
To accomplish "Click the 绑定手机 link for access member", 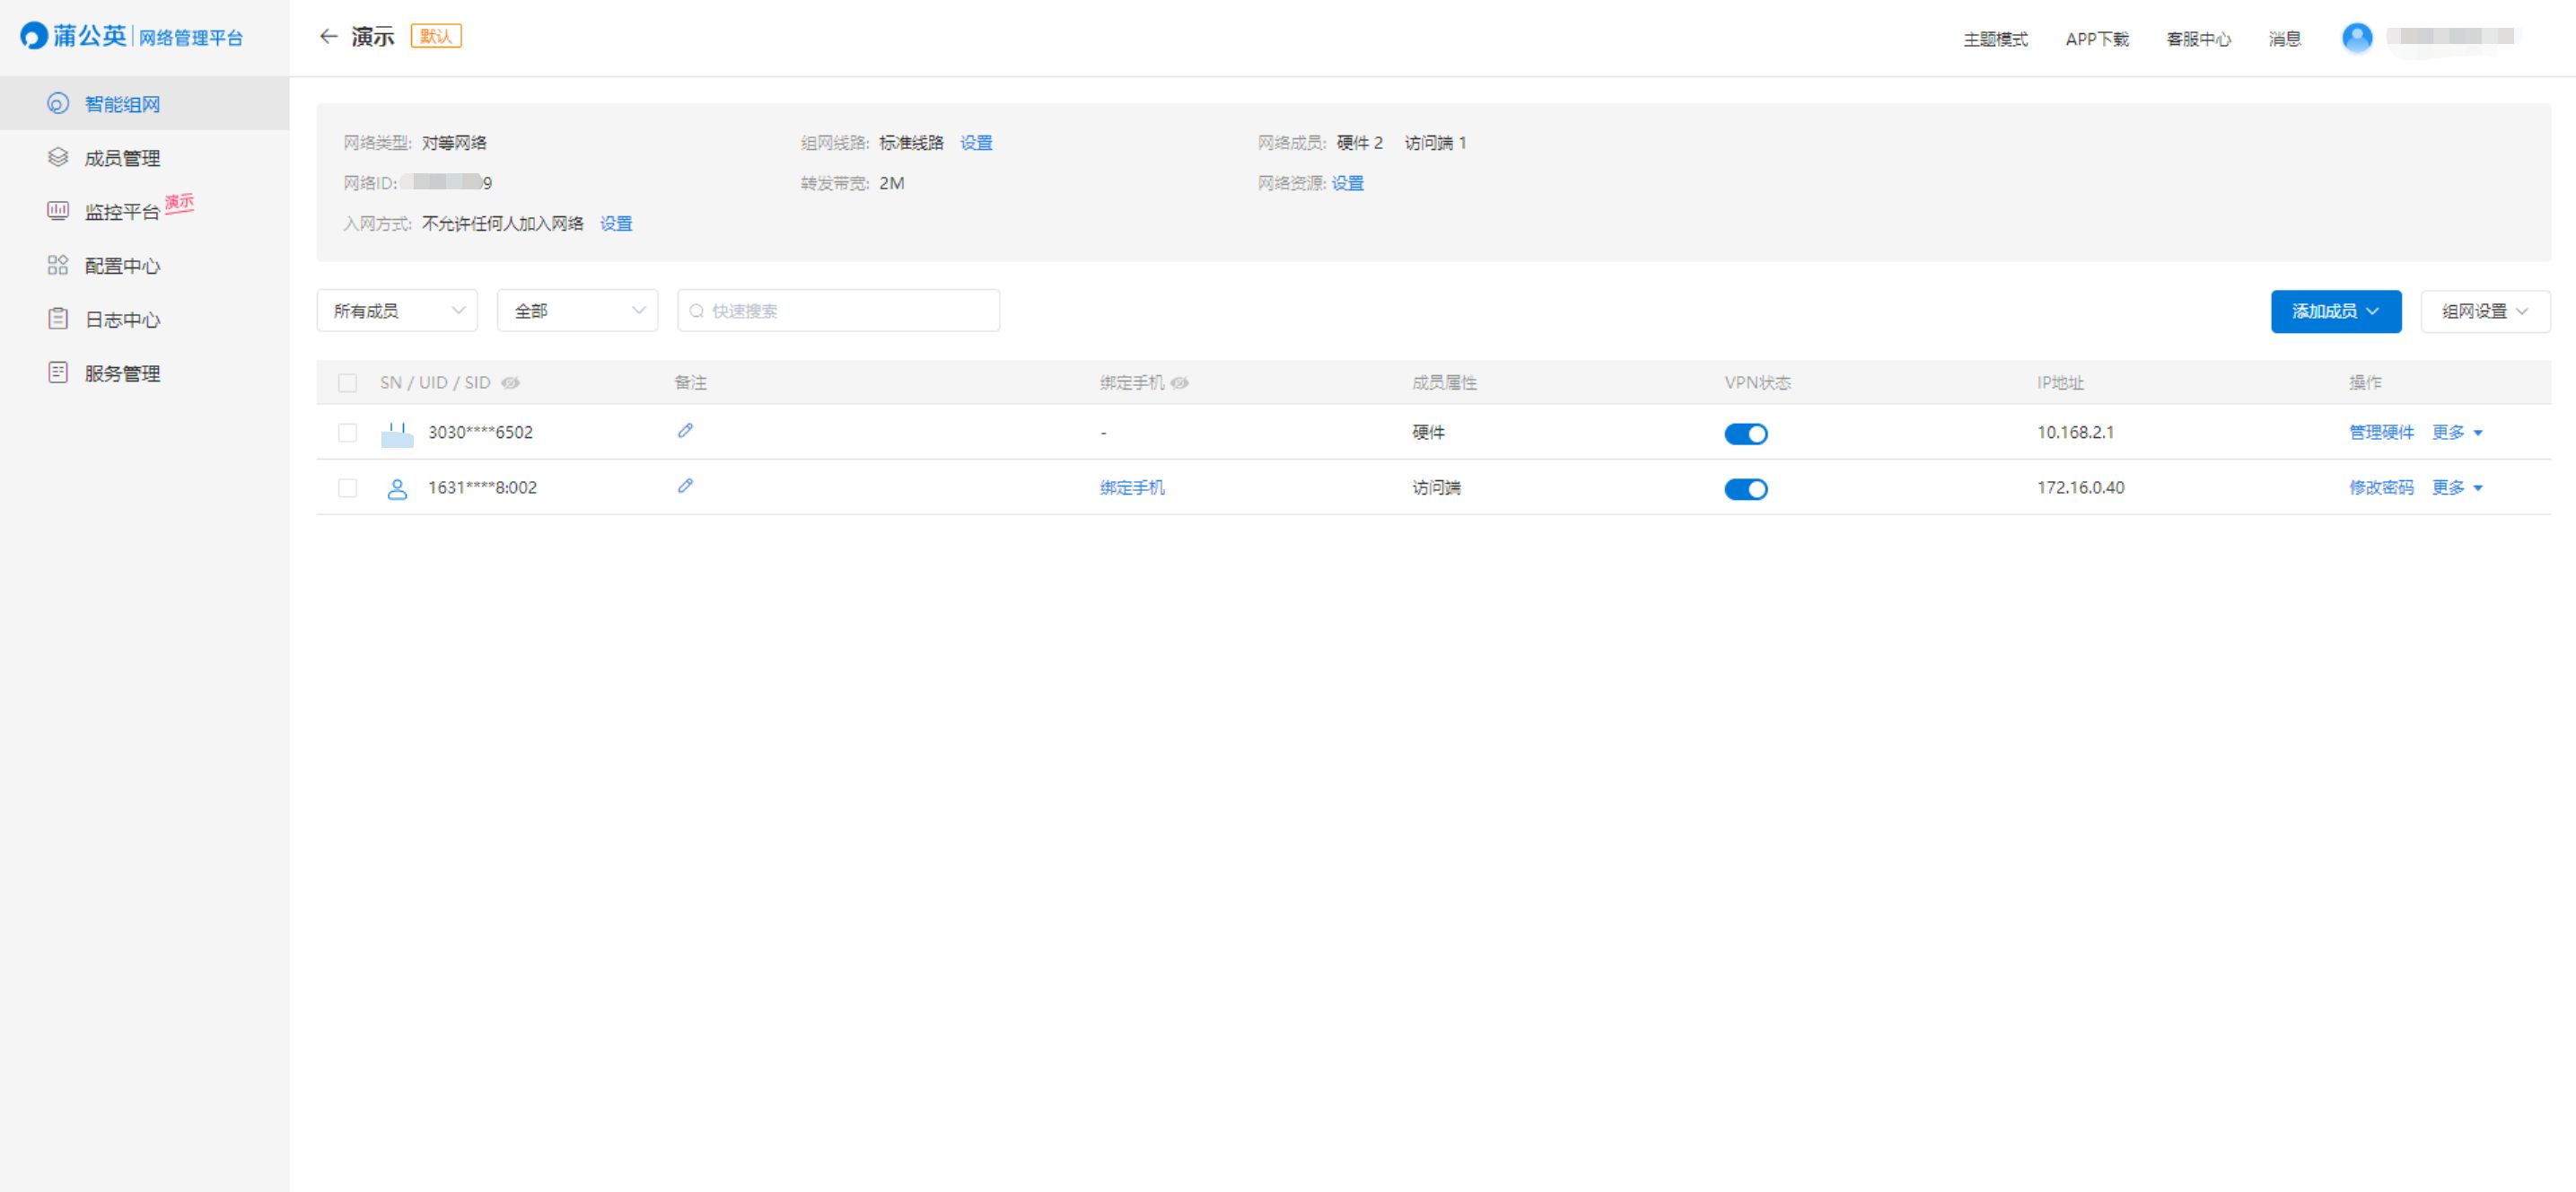I will click(x=1132, y=488).
